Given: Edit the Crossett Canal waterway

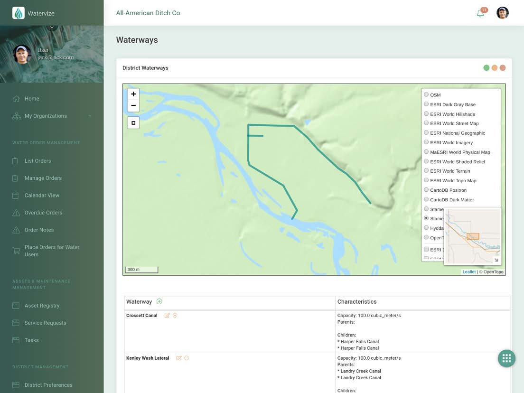Looking at the screenshot, I should point(167,315).
